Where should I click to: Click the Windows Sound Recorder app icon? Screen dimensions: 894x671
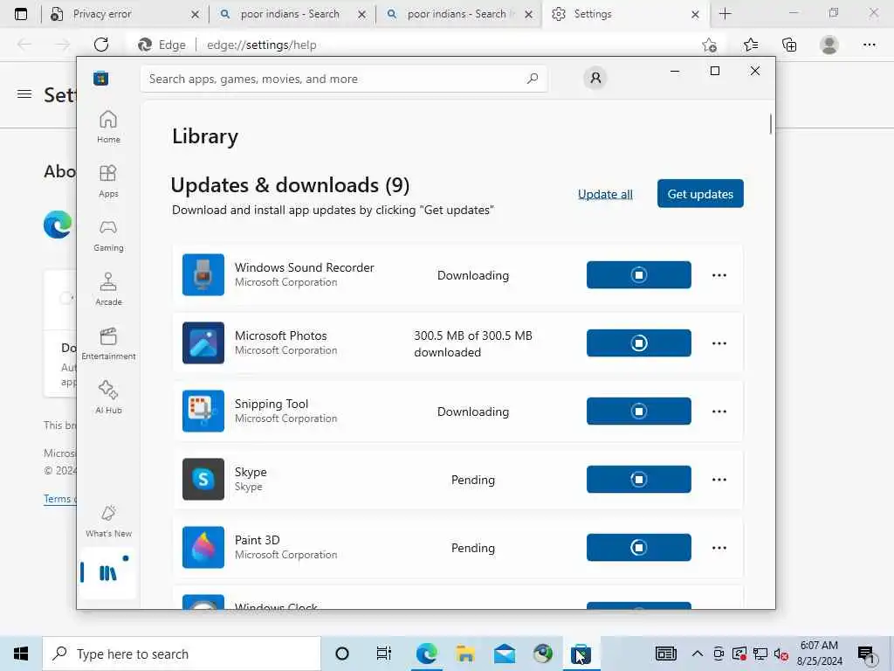point(203,274)
